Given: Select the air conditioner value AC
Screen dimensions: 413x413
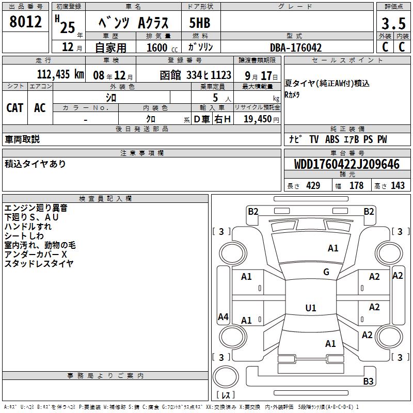Looking at the screenshot, I should click(40, 108).
